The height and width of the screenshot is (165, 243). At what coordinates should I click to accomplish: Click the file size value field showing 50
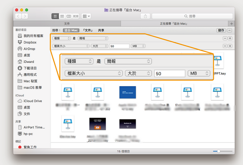coord(119,46)
